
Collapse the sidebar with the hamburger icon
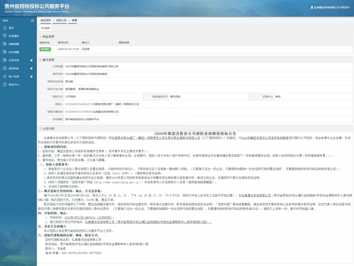tap(32, 21)
